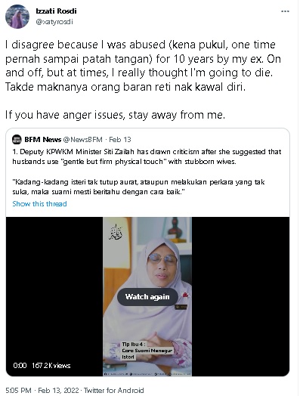Open Izzati Rosdi's profile avatar

click(17, 17)
